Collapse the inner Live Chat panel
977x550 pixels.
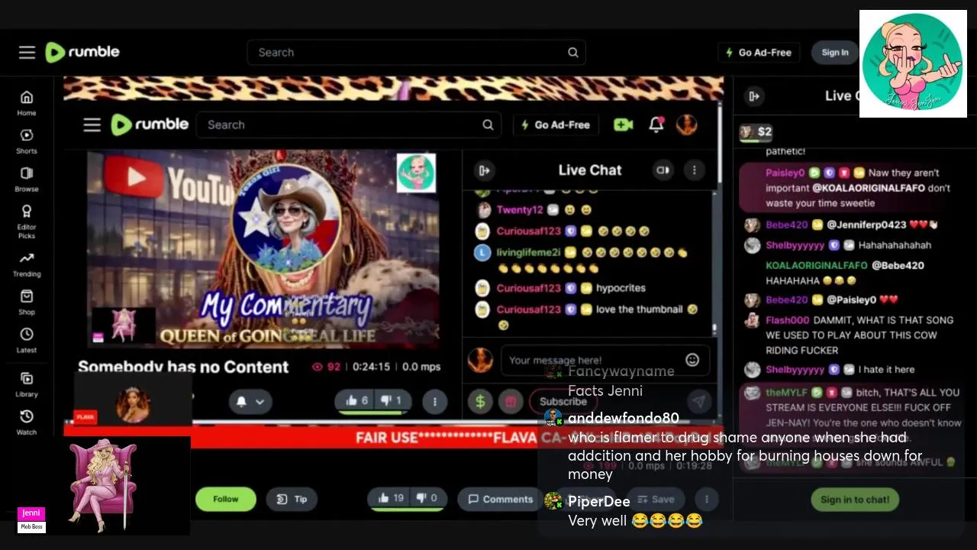tap(484, 170)
